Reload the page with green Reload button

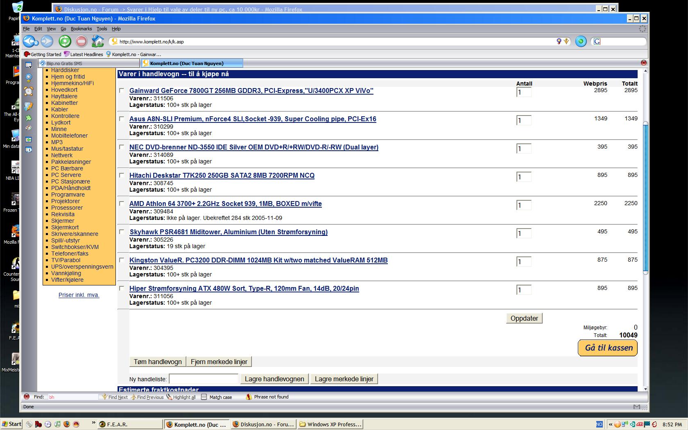(x=65, y=41)
